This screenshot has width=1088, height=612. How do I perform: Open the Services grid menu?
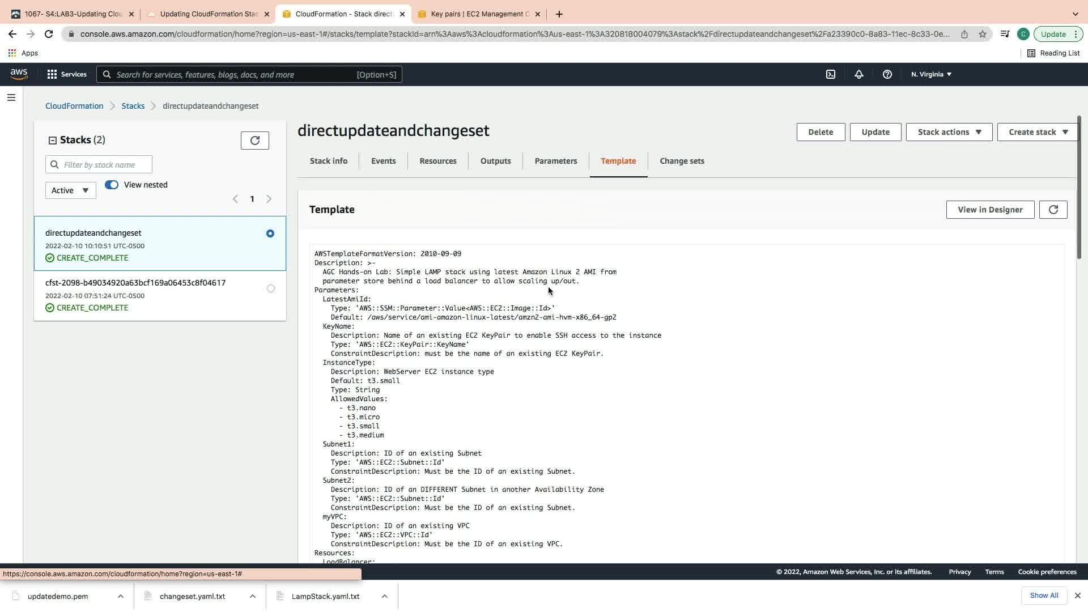tap(52, 74)
